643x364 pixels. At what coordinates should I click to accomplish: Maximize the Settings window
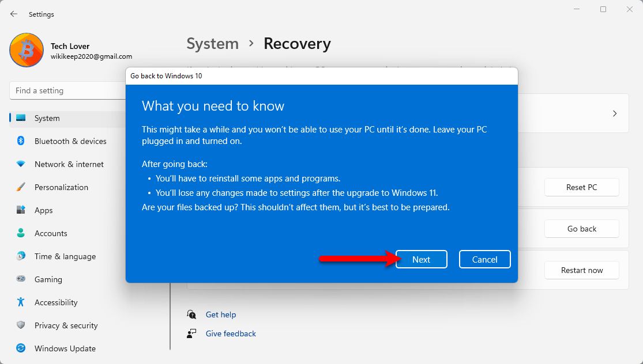[x=603, y=9]
